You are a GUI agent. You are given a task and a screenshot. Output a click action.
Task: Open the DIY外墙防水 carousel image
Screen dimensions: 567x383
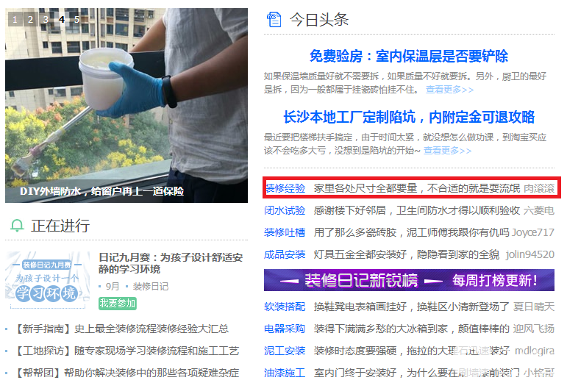[x=126, y=105]
